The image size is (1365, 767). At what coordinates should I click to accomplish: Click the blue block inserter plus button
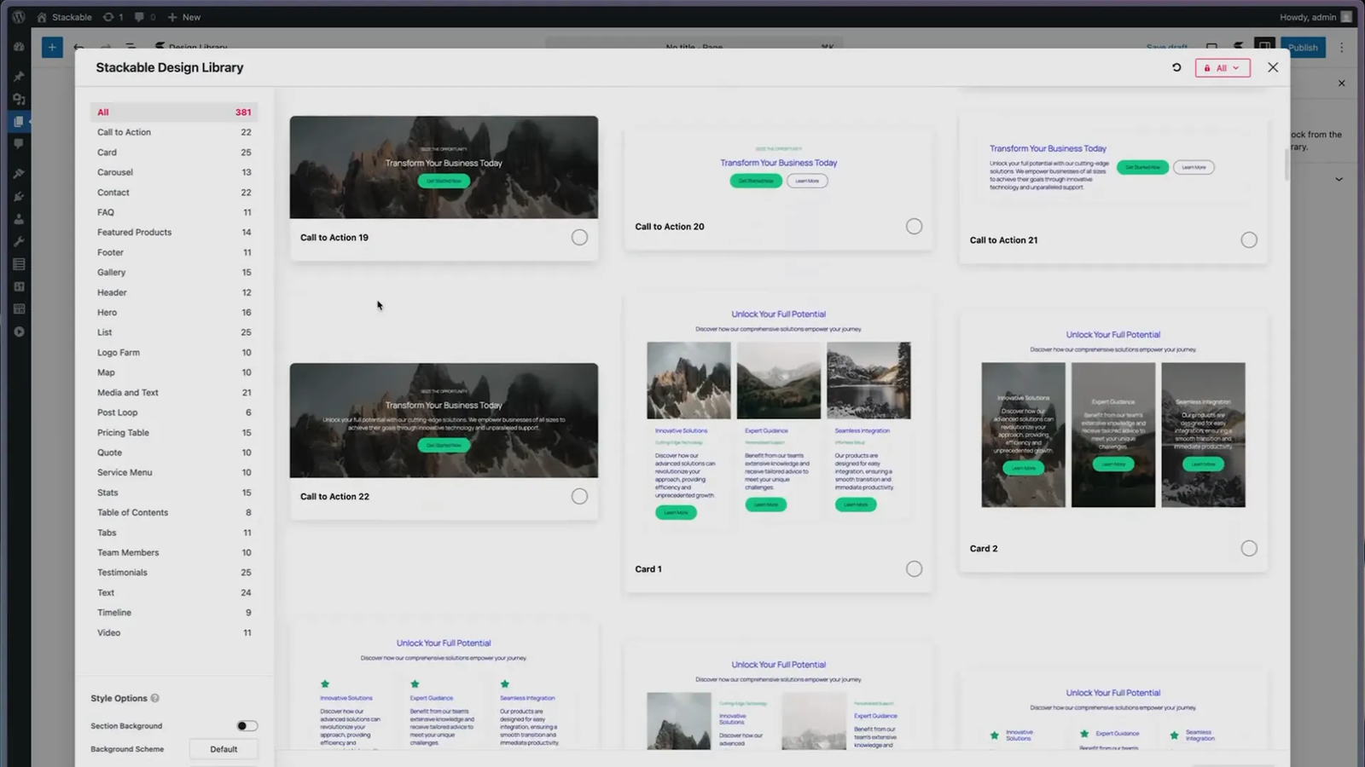pos(52,48)
